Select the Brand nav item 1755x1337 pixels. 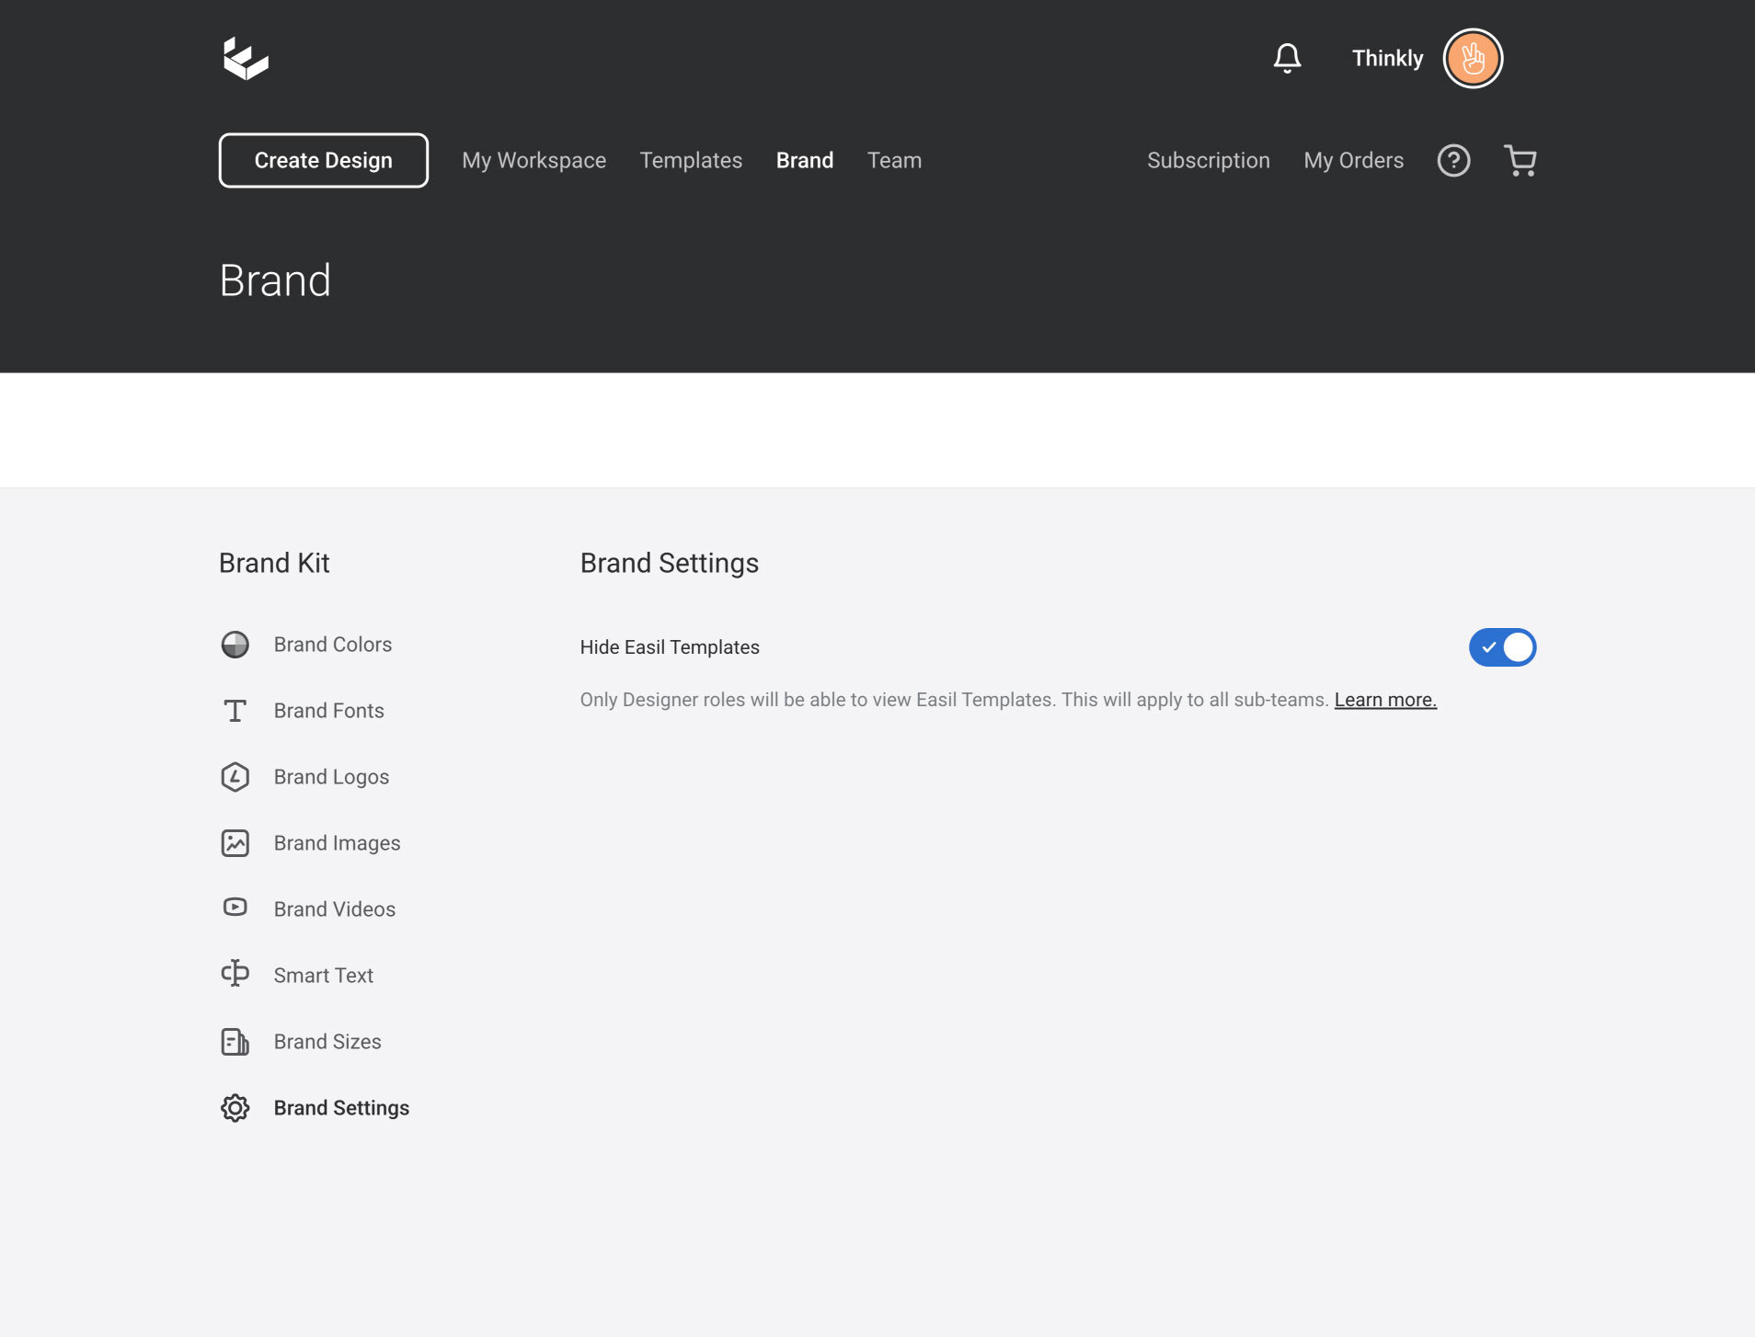(x=805, y=161)
